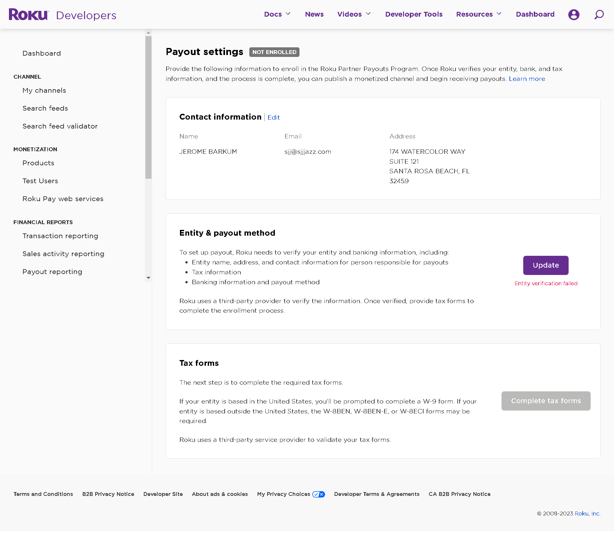The width and height of the screenshot is (614, 541).
Task: Select My channels in sidebar
Action: click(x=44, y=90)
